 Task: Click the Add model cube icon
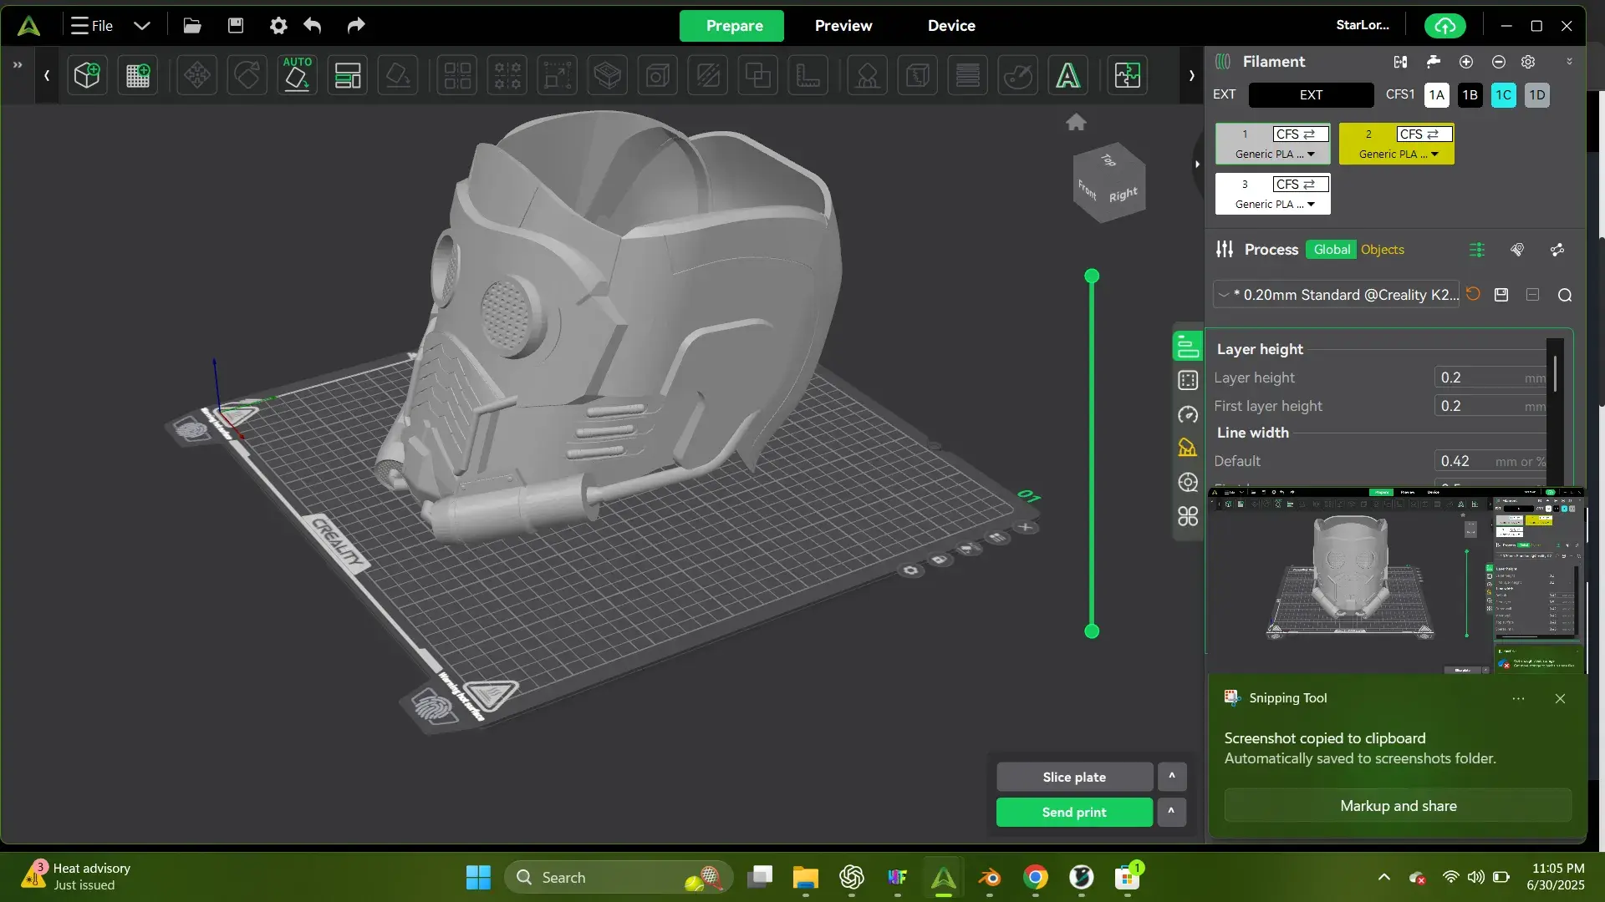tap(87, 75)
